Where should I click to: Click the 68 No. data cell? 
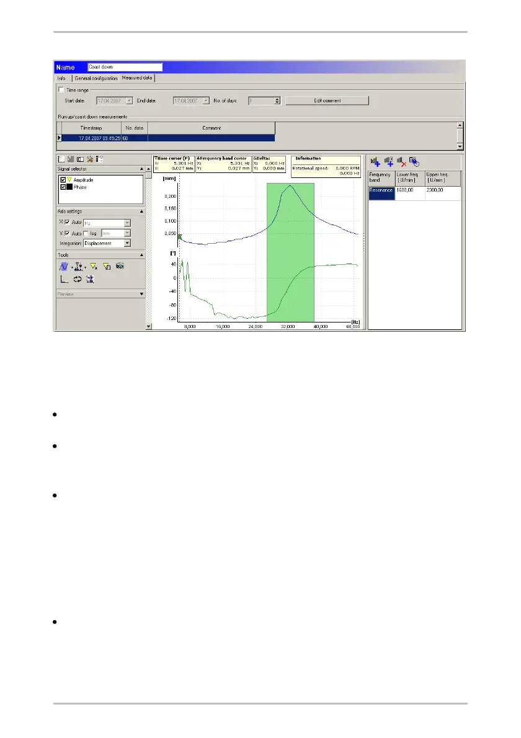click(x=135, y=138)
